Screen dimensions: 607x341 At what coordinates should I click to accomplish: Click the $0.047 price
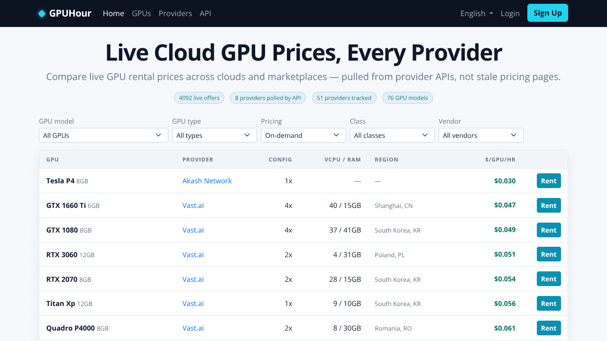[x=505, y=205]
